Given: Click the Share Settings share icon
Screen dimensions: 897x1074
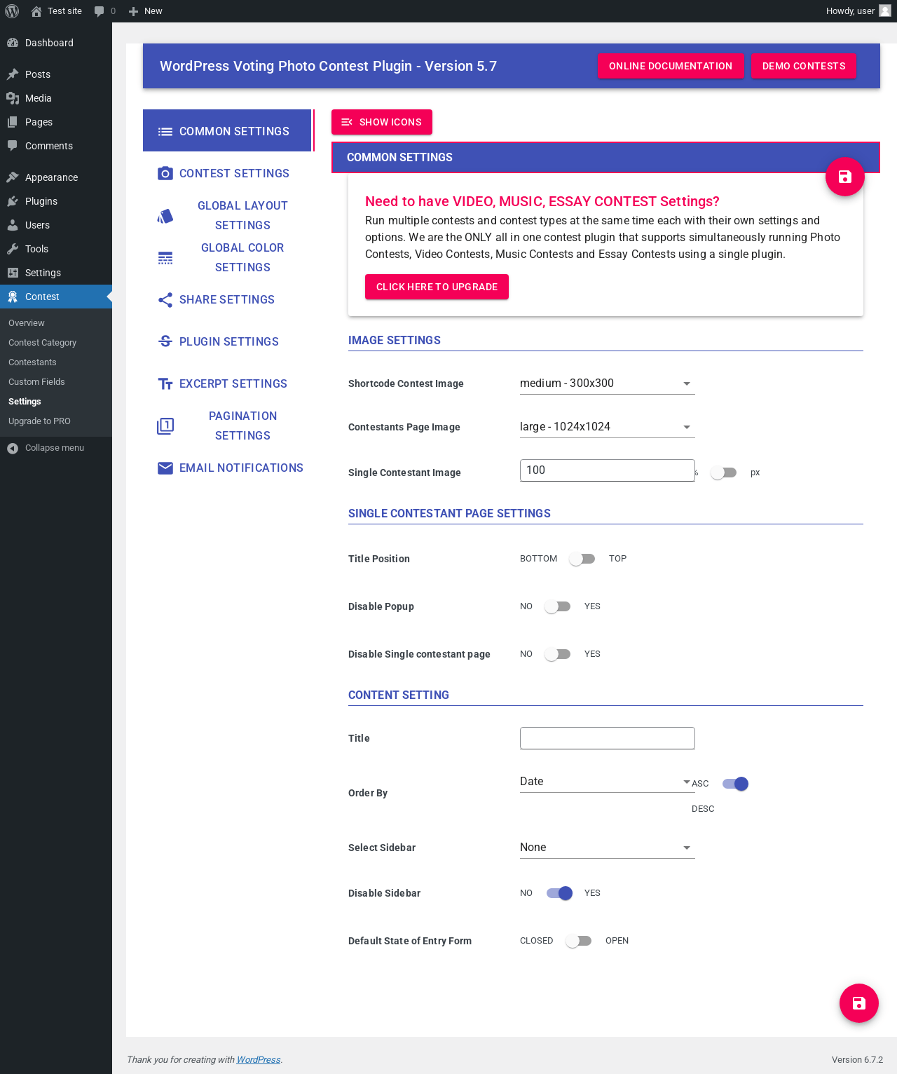Looking at the screenshot, I should pos(165,300).
